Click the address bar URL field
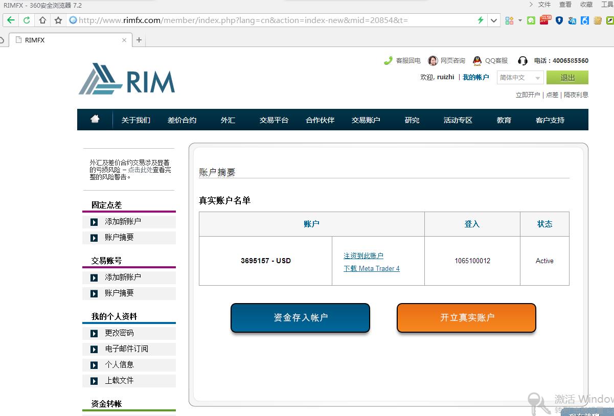Screen dimensions: 614x416 pos(271,20)
